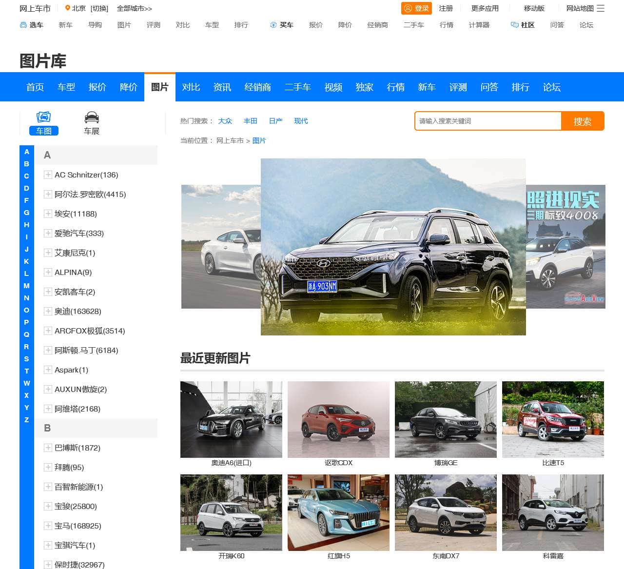Expand the AC Schnitzer(136) brand
This screenshot has height=569, width=624.
(x=48, y=175)
